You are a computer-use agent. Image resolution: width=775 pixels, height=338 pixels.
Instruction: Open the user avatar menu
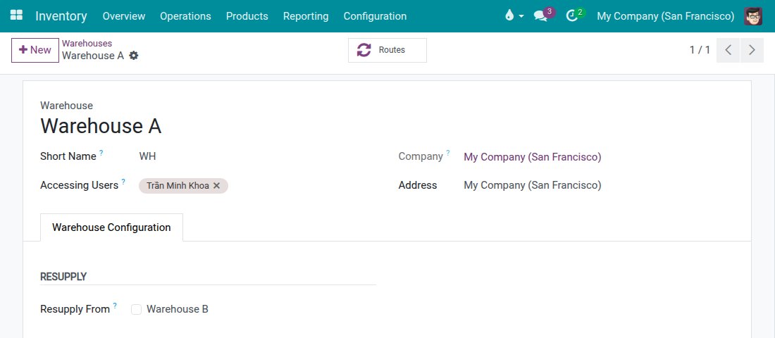(752, 16)
